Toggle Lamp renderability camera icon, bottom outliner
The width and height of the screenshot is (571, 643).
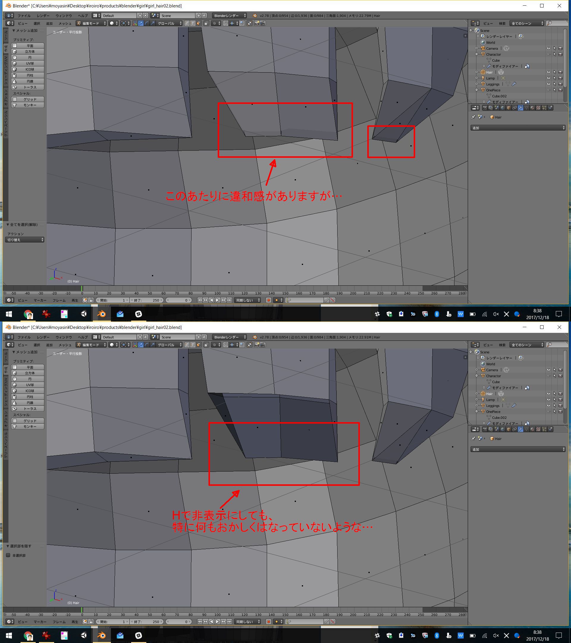[x=560, y=400]
